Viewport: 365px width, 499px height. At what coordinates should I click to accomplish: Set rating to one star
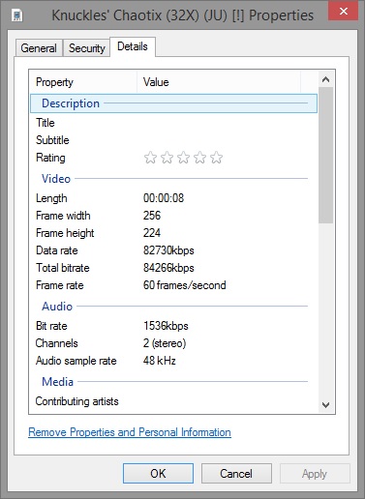(150, 158)
